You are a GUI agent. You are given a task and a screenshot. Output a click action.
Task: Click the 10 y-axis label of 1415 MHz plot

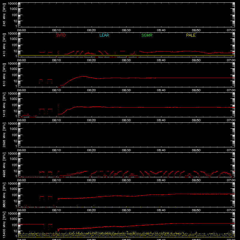(15, 111)
